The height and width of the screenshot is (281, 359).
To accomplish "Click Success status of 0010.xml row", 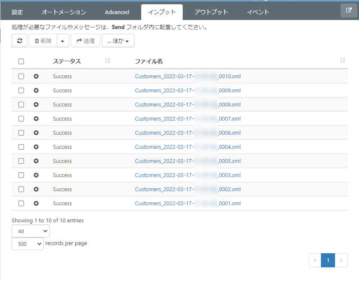I will point(62,77).
